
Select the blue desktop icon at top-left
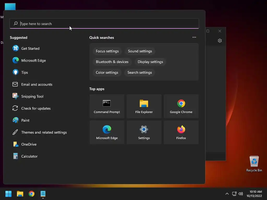pos(10,7)
